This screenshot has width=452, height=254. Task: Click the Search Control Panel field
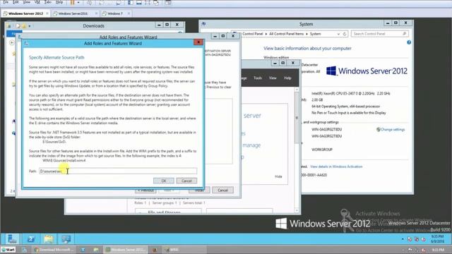pyautogui.click(x=380, y=34)
